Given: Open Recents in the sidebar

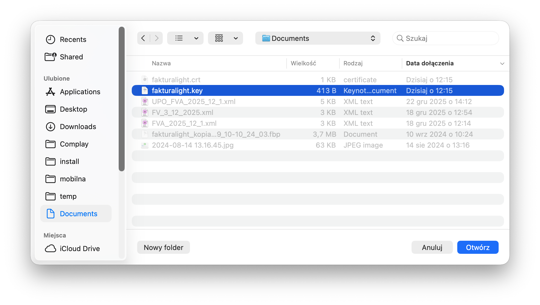Looking at the screenshot, I should [73, 39].
